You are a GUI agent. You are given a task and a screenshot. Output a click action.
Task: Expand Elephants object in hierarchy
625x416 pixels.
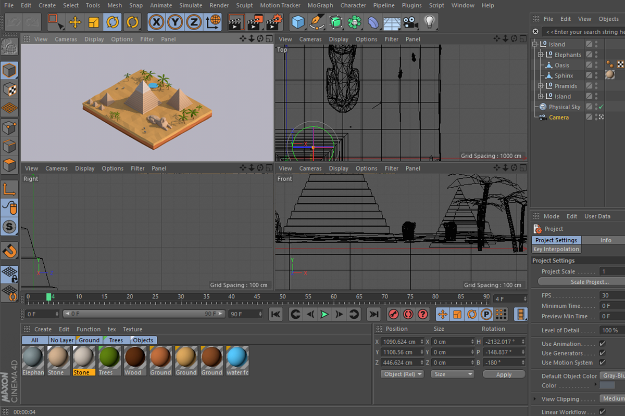541,55
